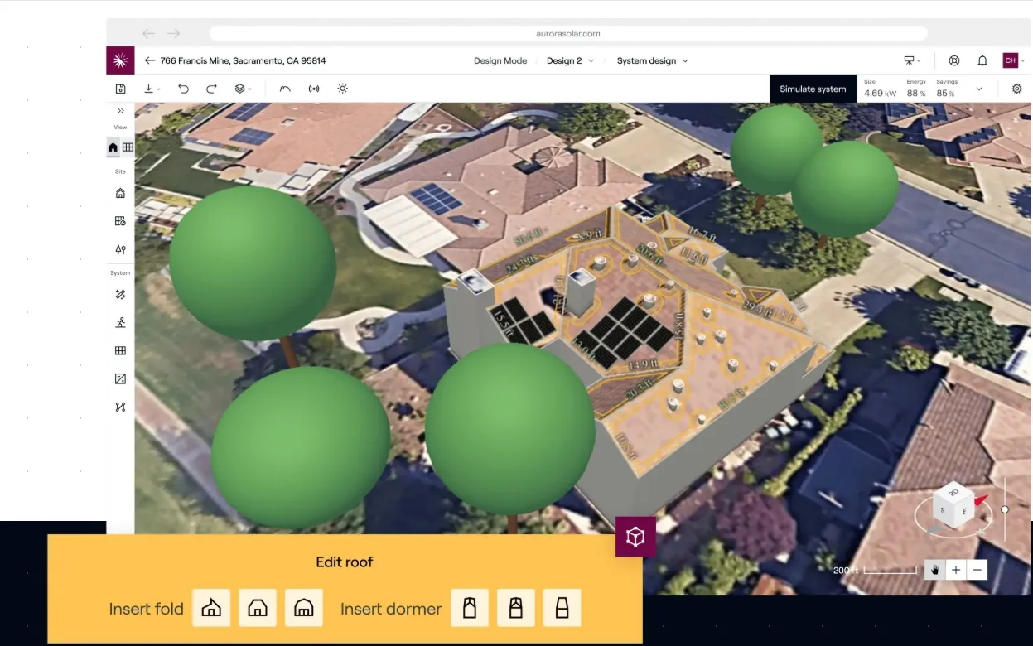Click the Design Mode breadcrumb
The height and width of the screenshot is (646, 1033).
pos(500,60)
